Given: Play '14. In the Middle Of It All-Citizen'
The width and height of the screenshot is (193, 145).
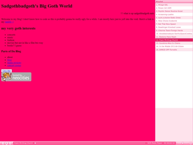Looking at the screenshot, I should pyautogui.click(x=174, y=47).
